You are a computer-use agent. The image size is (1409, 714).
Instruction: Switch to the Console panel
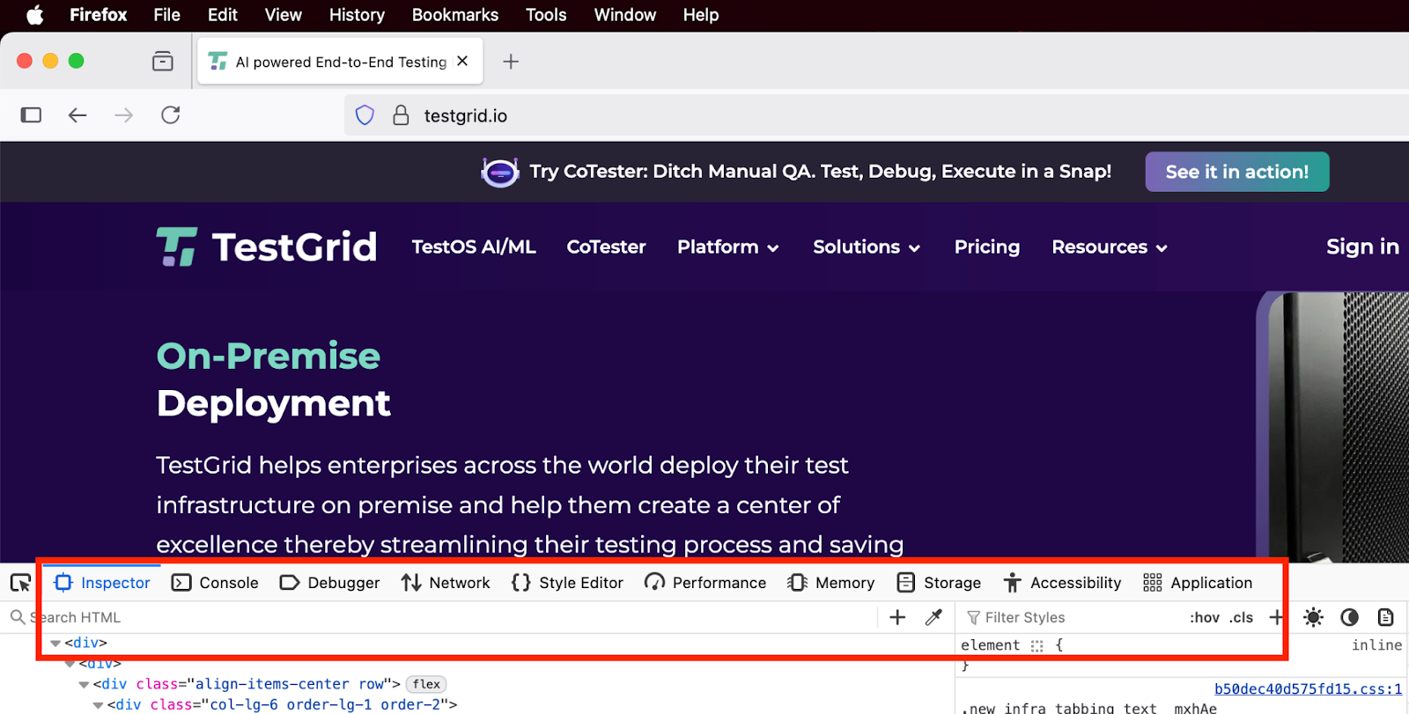click(215, 583)
